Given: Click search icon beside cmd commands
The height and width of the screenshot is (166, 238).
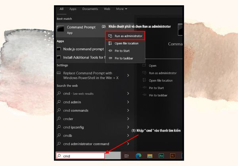Looking at the screenshot, I should [x=59, y=110].
